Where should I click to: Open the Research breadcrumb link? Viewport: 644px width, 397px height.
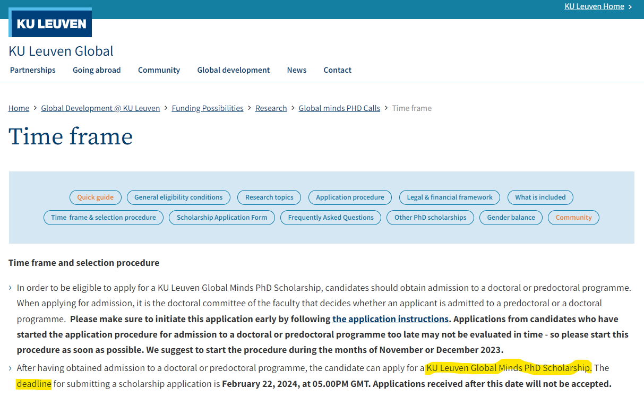tap(271, 108)
